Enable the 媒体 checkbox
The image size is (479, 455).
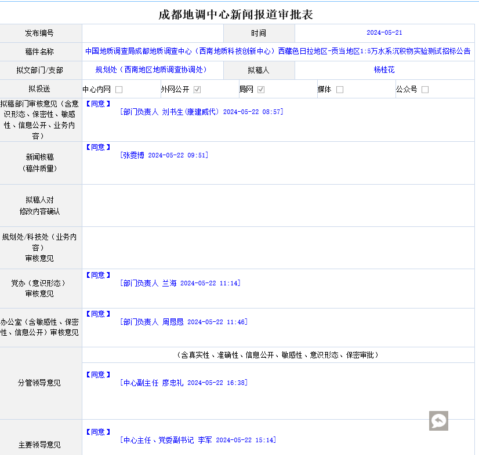point(340,90)
